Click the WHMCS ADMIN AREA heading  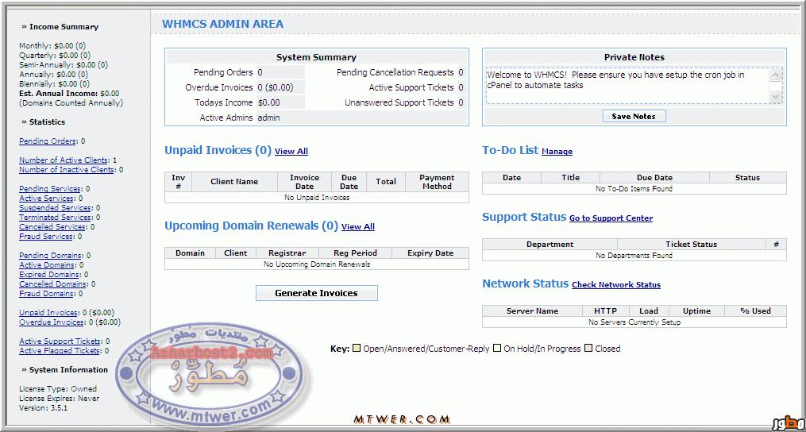(222, 24)
